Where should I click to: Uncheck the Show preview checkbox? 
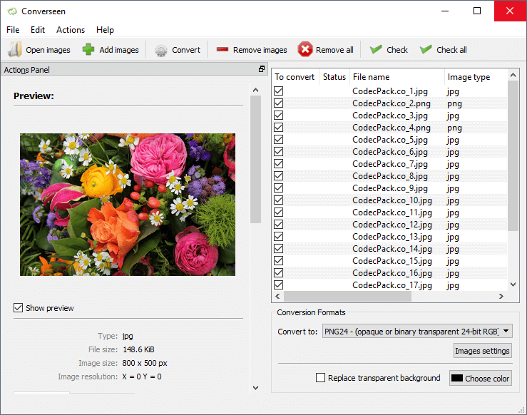[x=19, y=308]
